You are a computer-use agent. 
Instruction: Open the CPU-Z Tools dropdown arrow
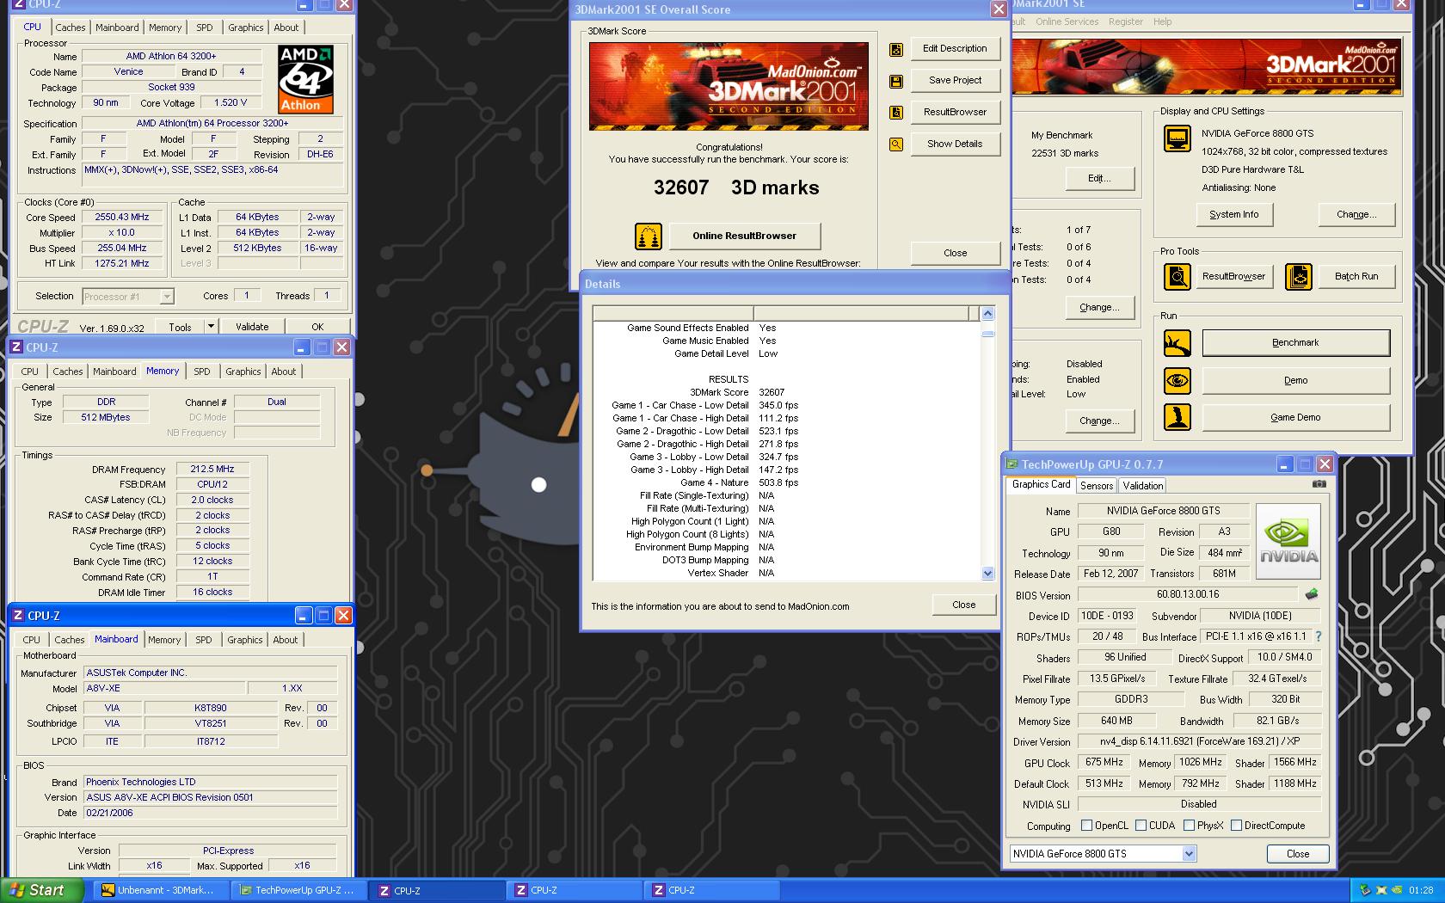point(210,326)
